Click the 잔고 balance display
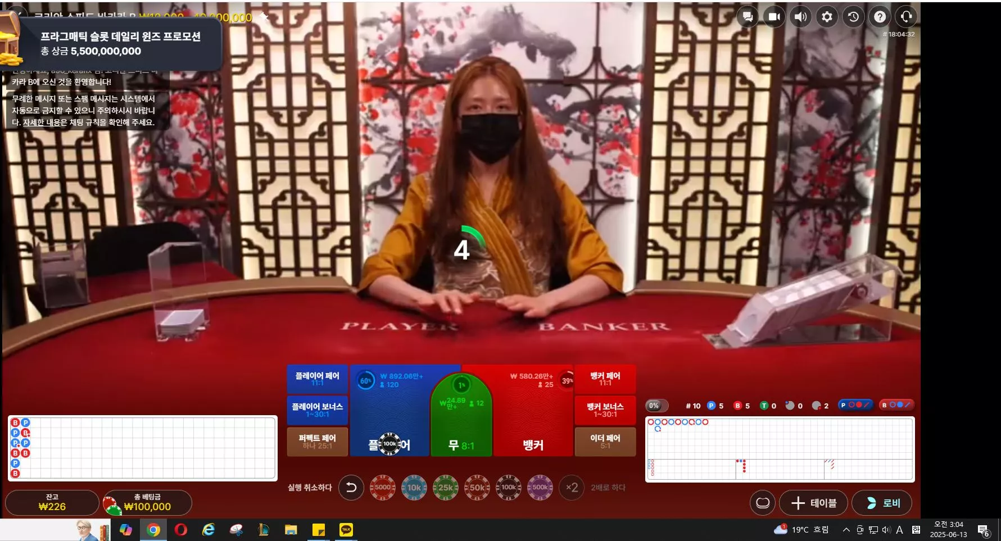This screenshot has width=1001, height=541. coord(52,502)
